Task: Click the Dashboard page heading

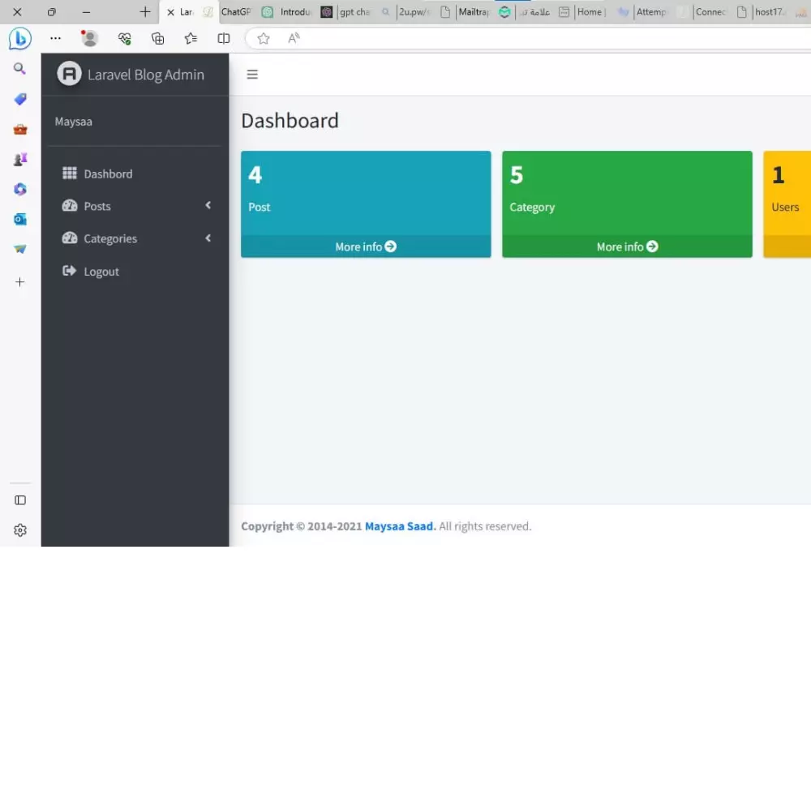Action: [x=290, y=121]
